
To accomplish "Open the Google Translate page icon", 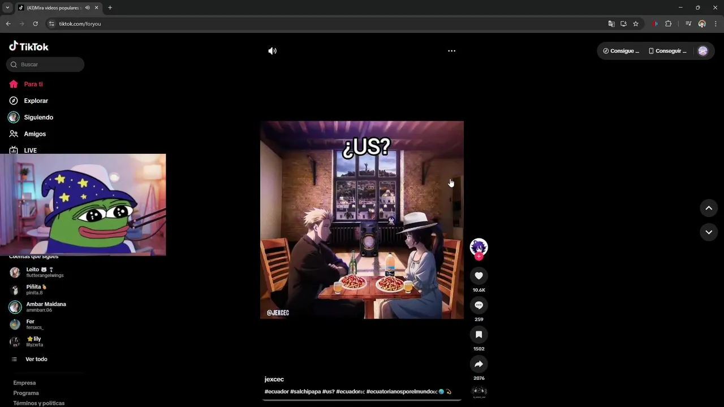I will pyautogui.click(x=611, y=24).
